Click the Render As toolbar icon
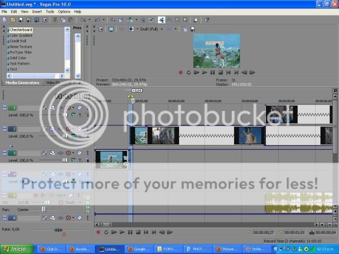 coord(37,20)
